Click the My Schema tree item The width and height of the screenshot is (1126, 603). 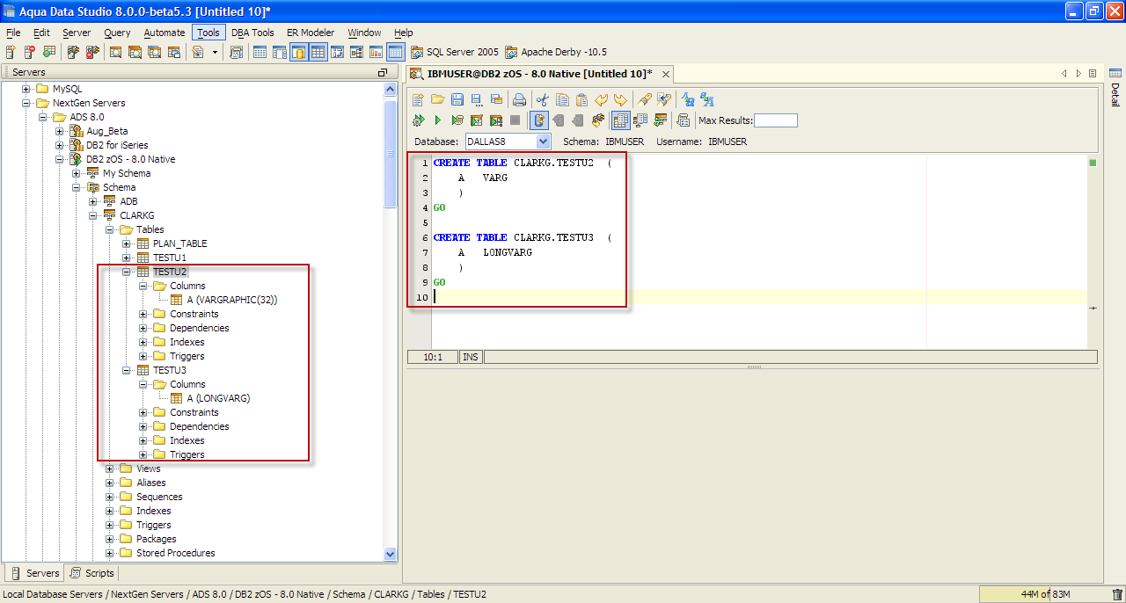coord(127,173)
